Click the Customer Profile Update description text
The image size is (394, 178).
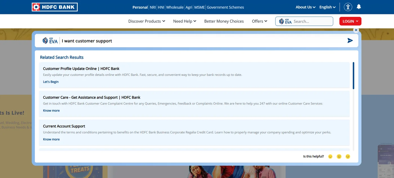pos(142,75)
